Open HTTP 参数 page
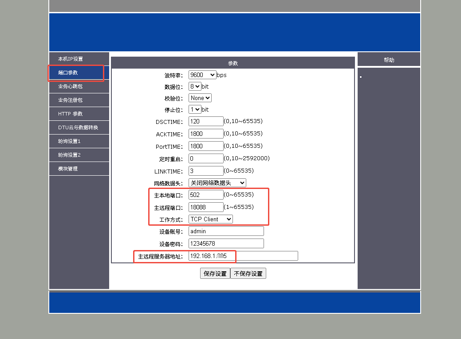The width and height of the screenshot is (461, 339). point(71,114)
